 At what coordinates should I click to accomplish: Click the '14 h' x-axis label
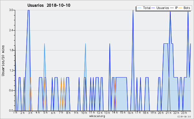(x=115, y=113)
